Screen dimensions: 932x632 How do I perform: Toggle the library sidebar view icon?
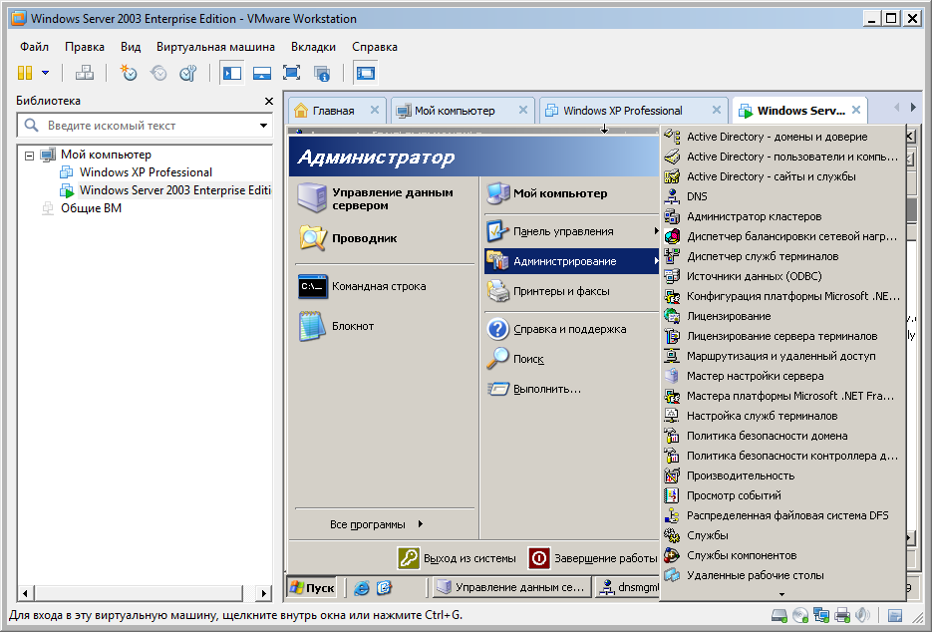pyautogui.click(x=232, y=73)
